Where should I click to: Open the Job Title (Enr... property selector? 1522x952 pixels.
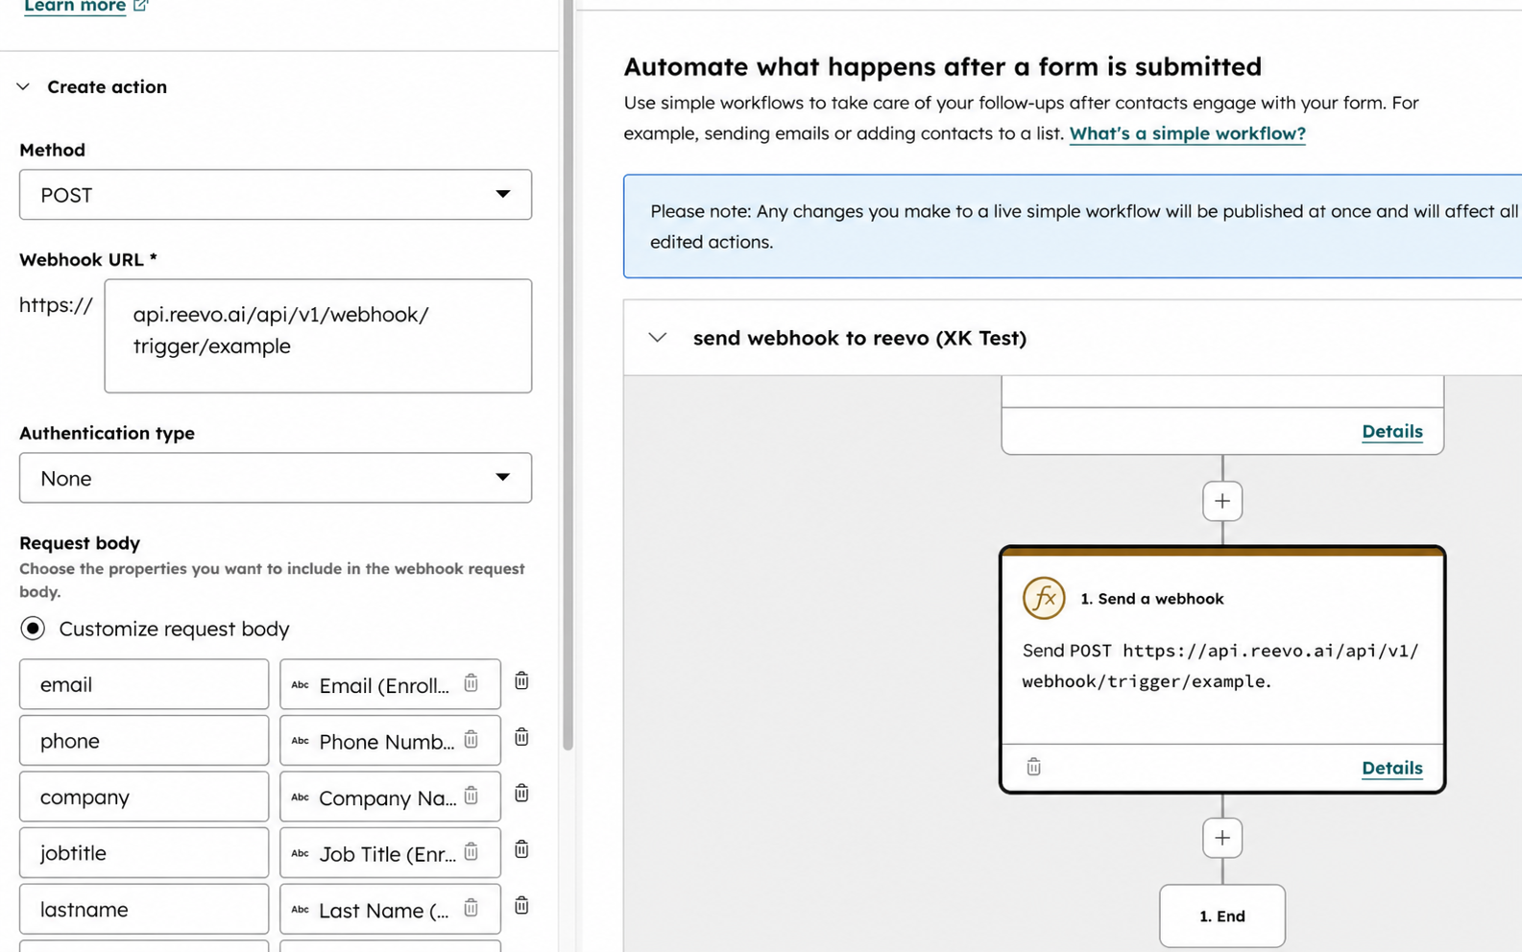pos(390,852)
